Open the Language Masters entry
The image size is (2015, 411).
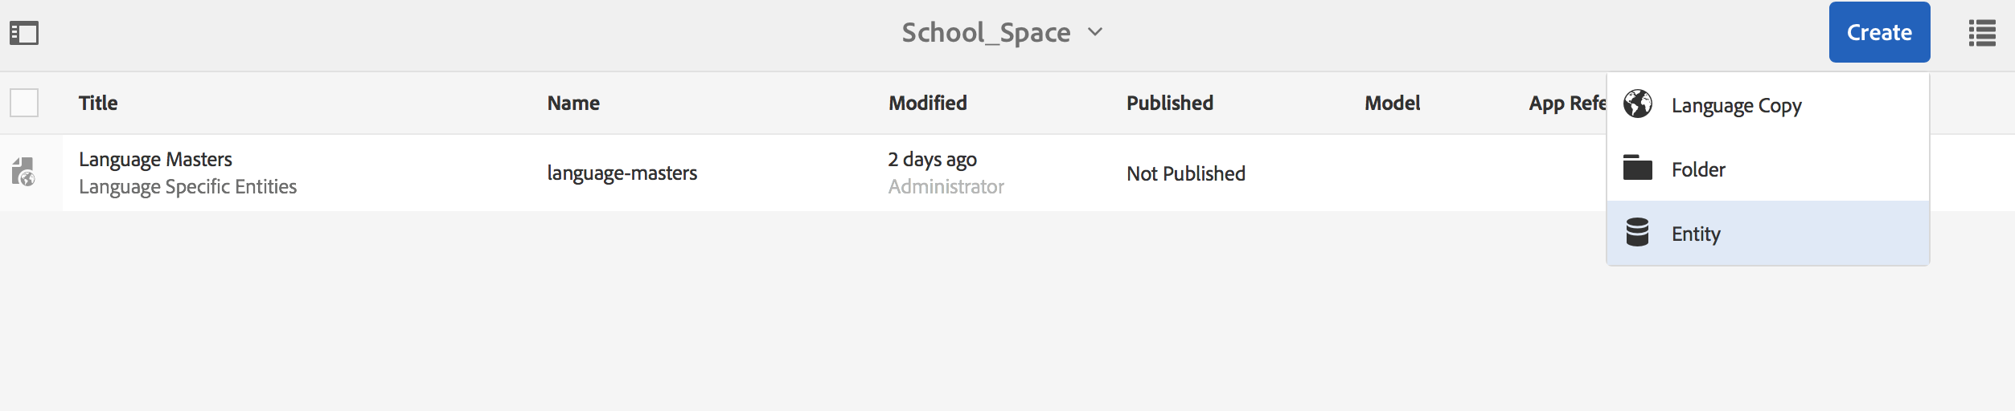click(155, 160)
